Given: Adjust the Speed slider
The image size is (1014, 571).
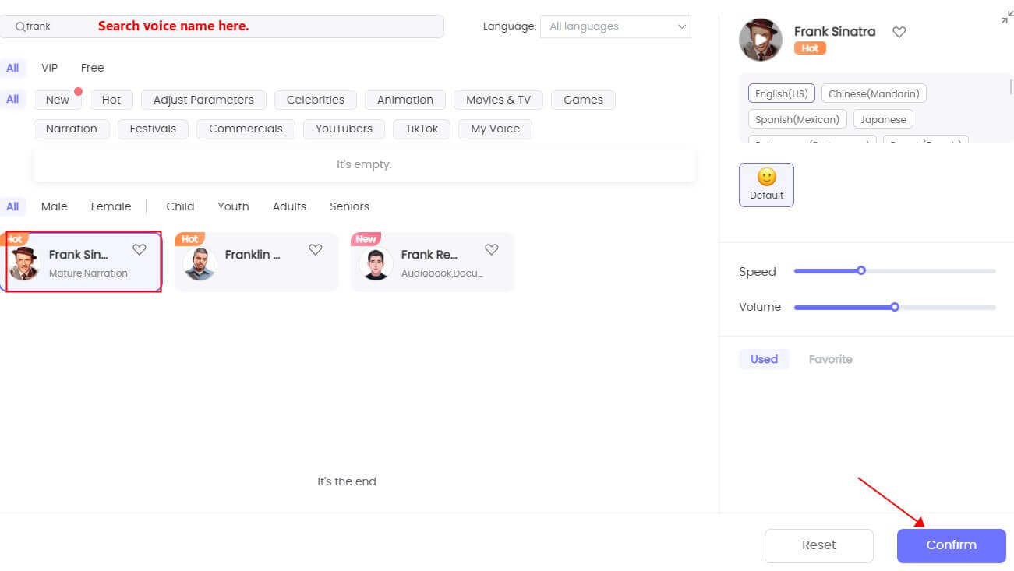Looking at the screenshot, I should click(895, 271).
